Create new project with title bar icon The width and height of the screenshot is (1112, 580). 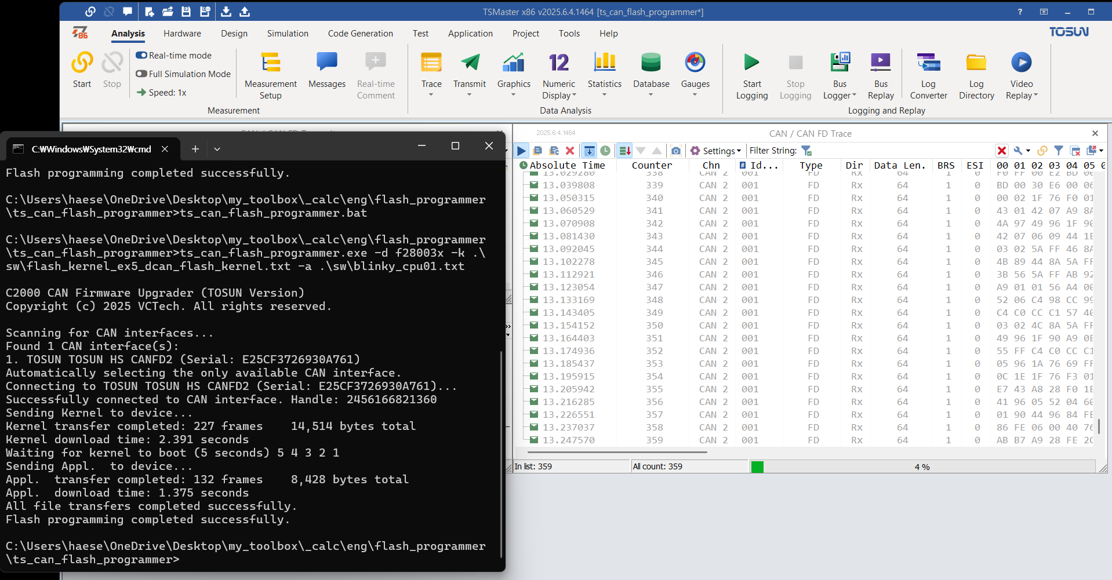149,12
